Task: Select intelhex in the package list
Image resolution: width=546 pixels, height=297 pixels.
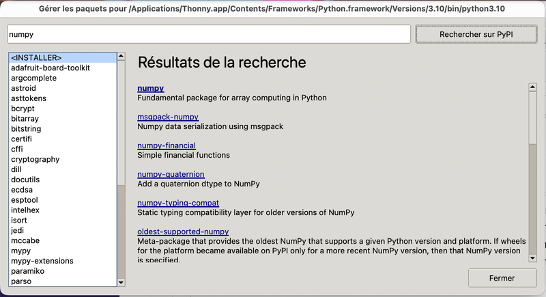Action: [x=63, y=210]
